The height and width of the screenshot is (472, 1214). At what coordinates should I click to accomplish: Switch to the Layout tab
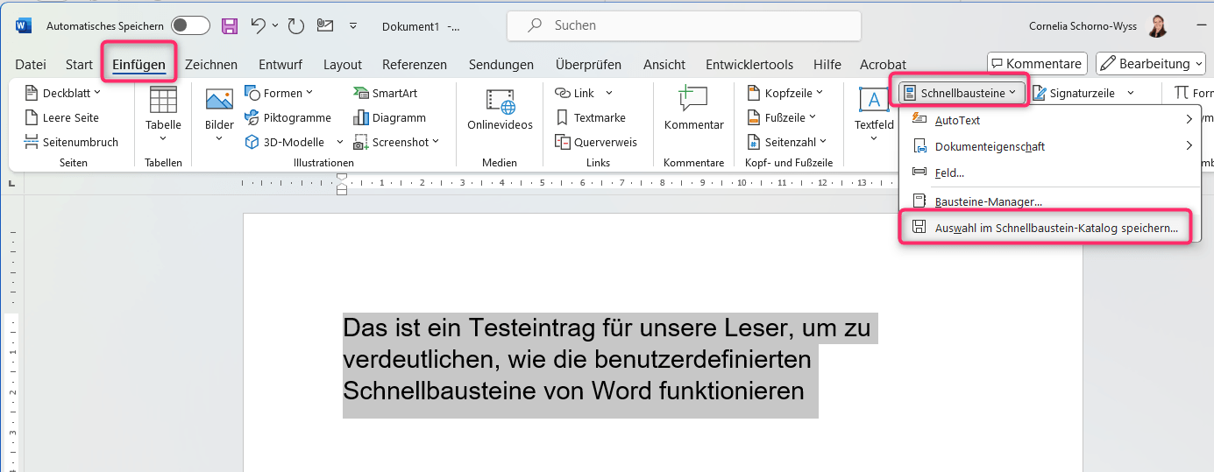(343, 64)
